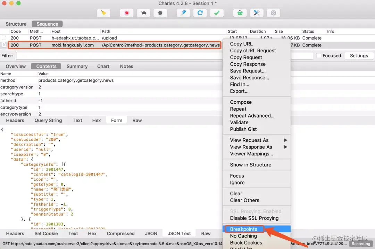Click the file icon of the /upload row
375x249 pixels.
click(4, 38)
